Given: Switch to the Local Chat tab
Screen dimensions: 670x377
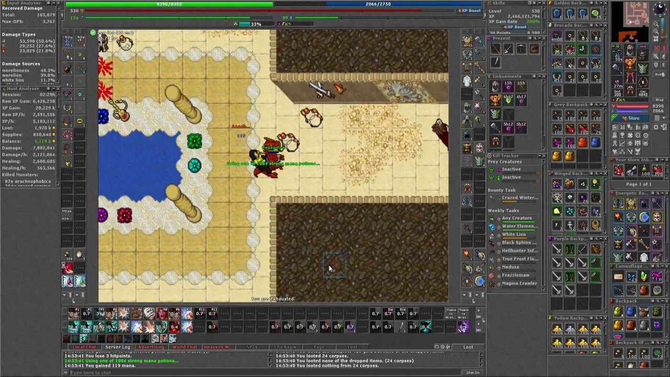Looking at the screenshot, I should [x=84, y=347].
